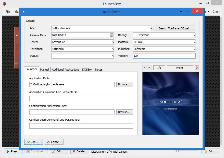This screenshot has width=224, height=158.
Task: Expand the Developer dropdown arrow
Action: click(113, 49)
